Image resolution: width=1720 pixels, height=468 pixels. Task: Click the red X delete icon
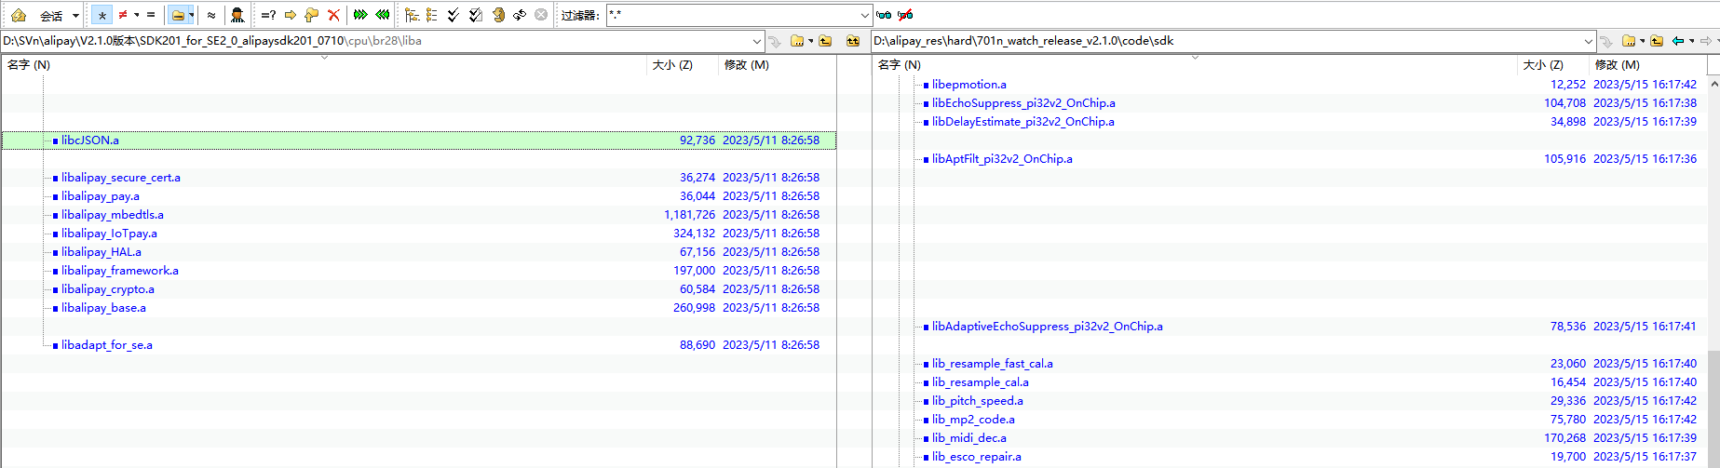pos(333,15)
